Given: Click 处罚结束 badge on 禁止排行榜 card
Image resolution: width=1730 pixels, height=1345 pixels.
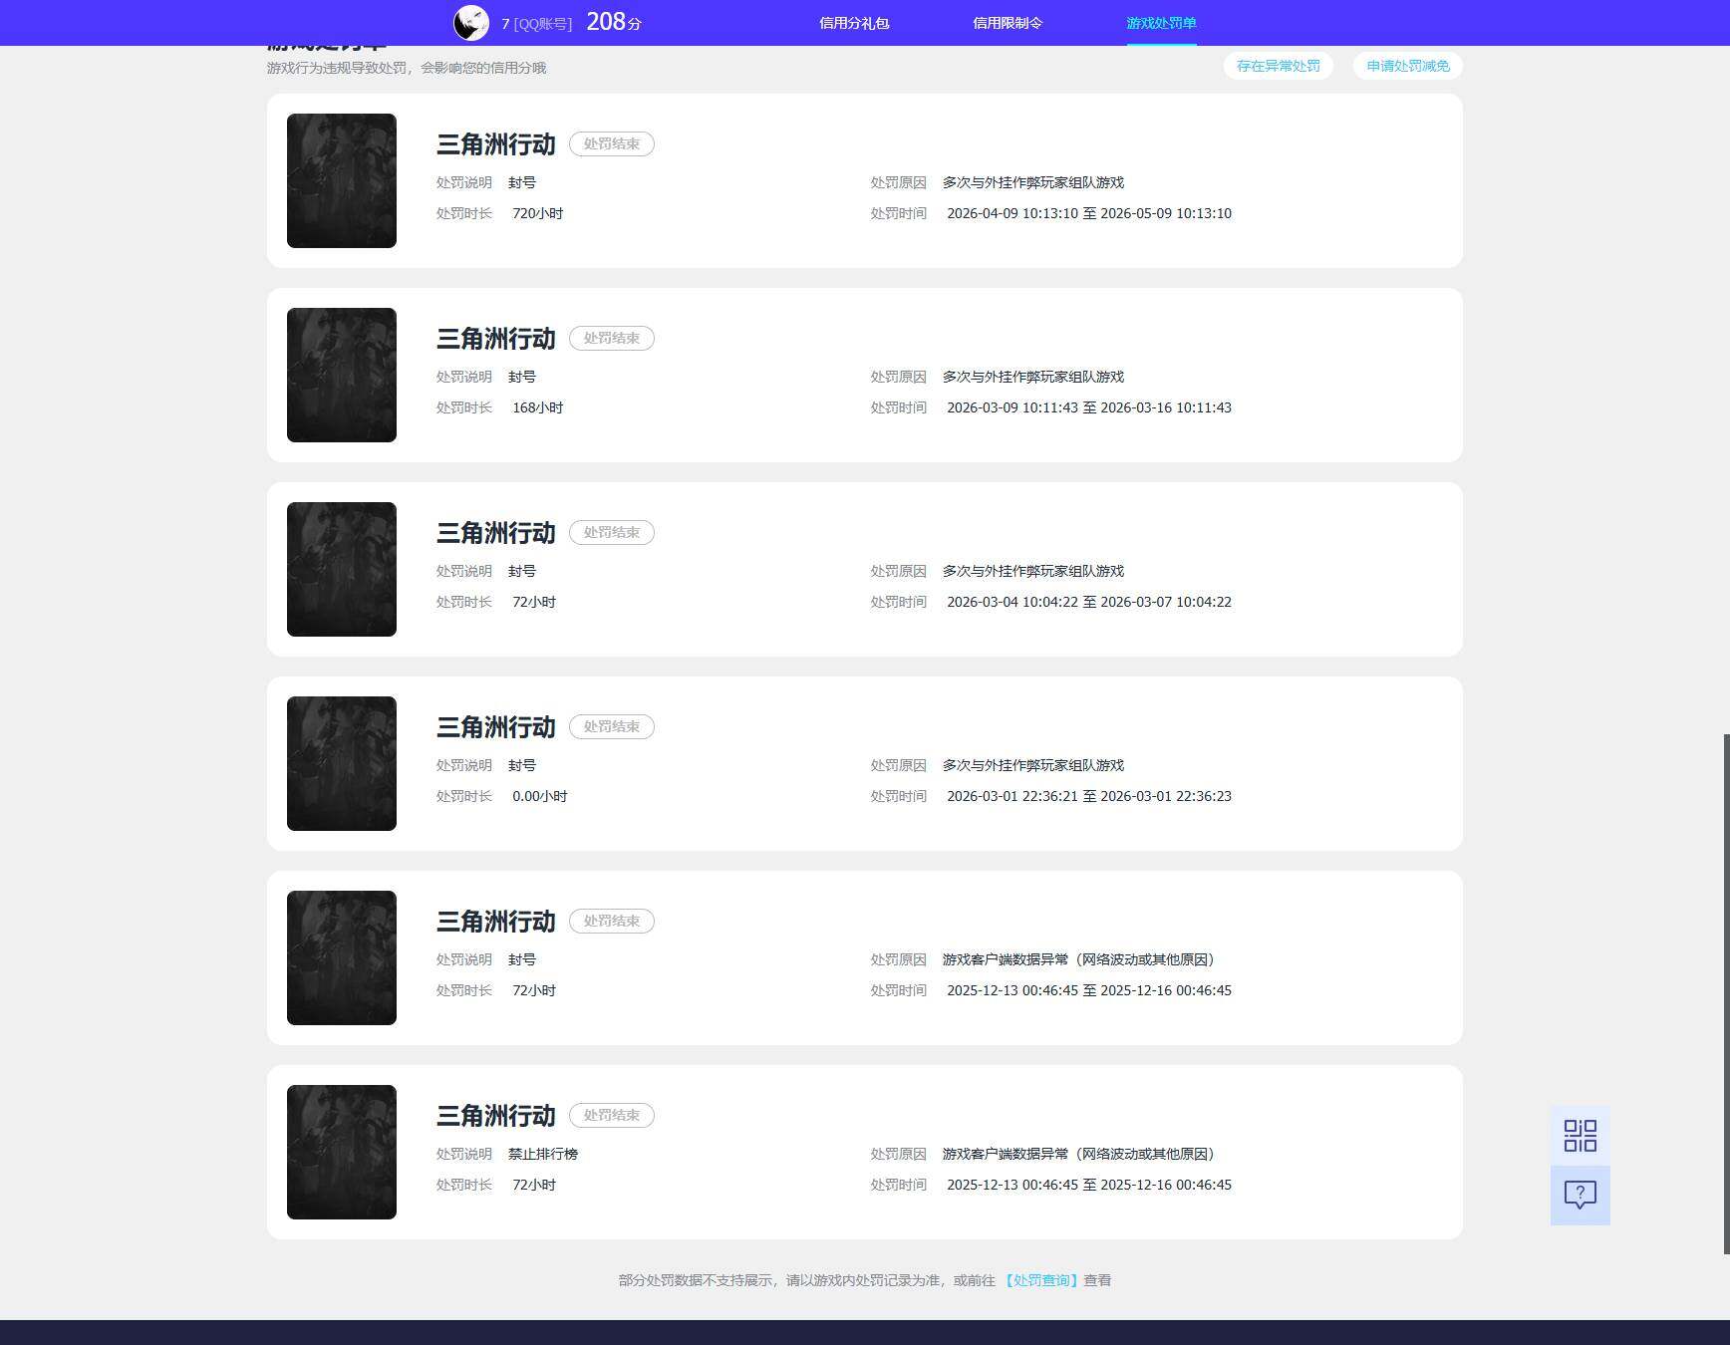Looking at the screenshot, I should (611, 1115).
